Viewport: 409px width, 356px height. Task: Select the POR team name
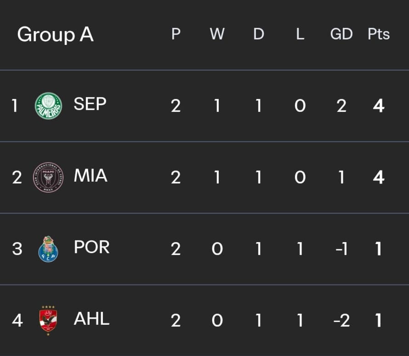tap(91, 247)
